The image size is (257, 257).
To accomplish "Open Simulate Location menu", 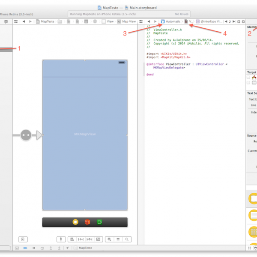I will (x=67, y=248).
